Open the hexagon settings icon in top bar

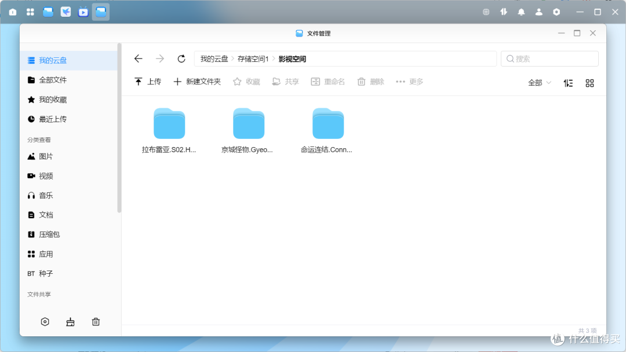point(556,12)
